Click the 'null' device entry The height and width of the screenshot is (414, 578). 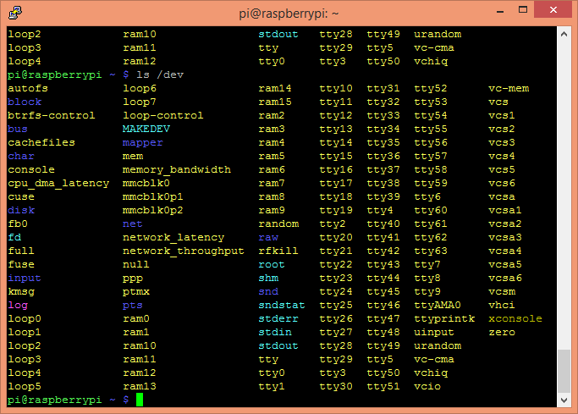135,265
